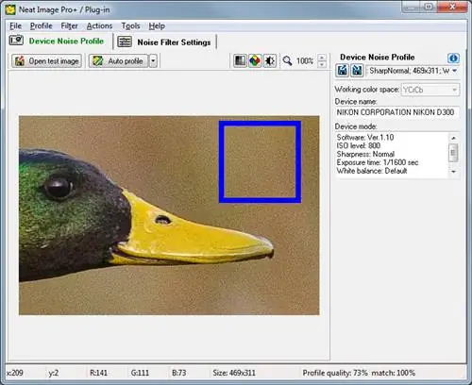Click the magnifier zoom icon

pos(287,60)
